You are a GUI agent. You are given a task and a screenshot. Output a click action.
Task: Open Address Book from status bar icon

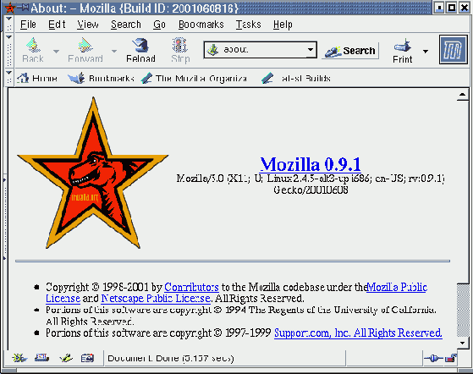(87, 358)
